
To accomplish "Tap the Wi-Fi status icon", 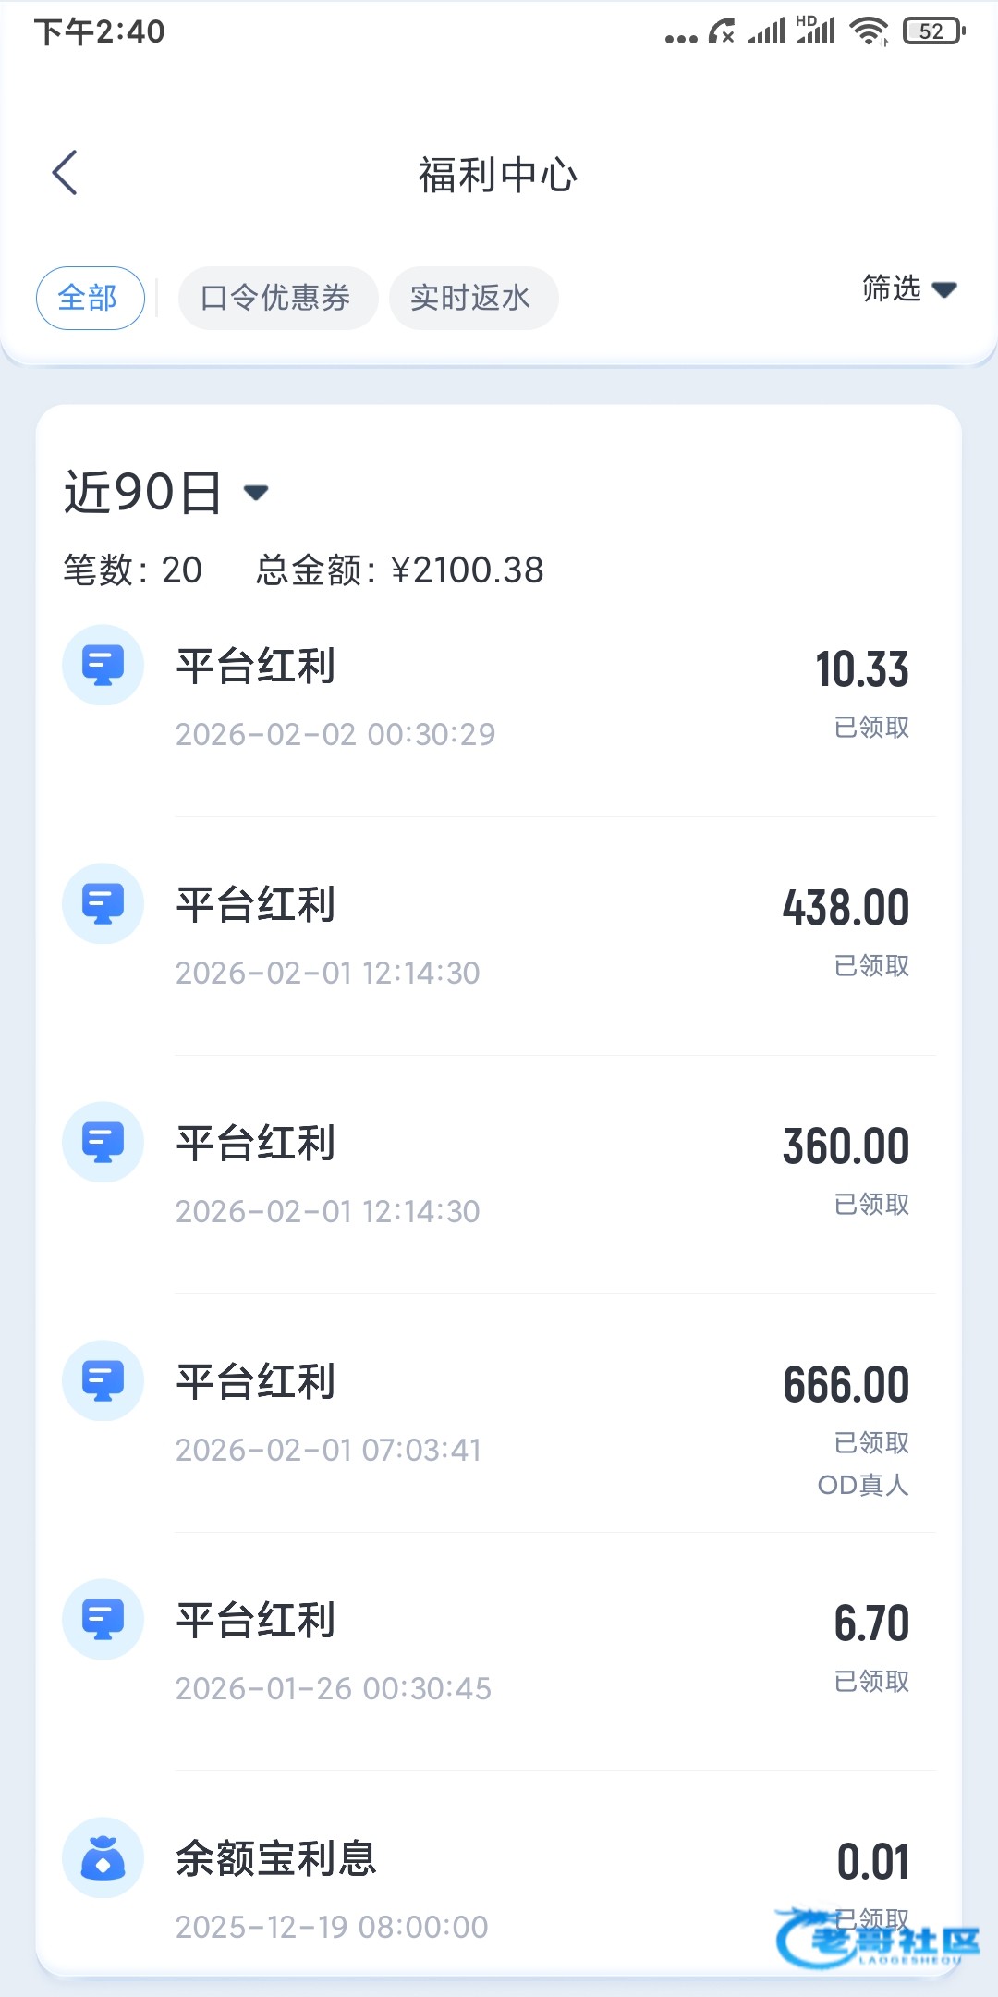I will [x=869, y=31].
